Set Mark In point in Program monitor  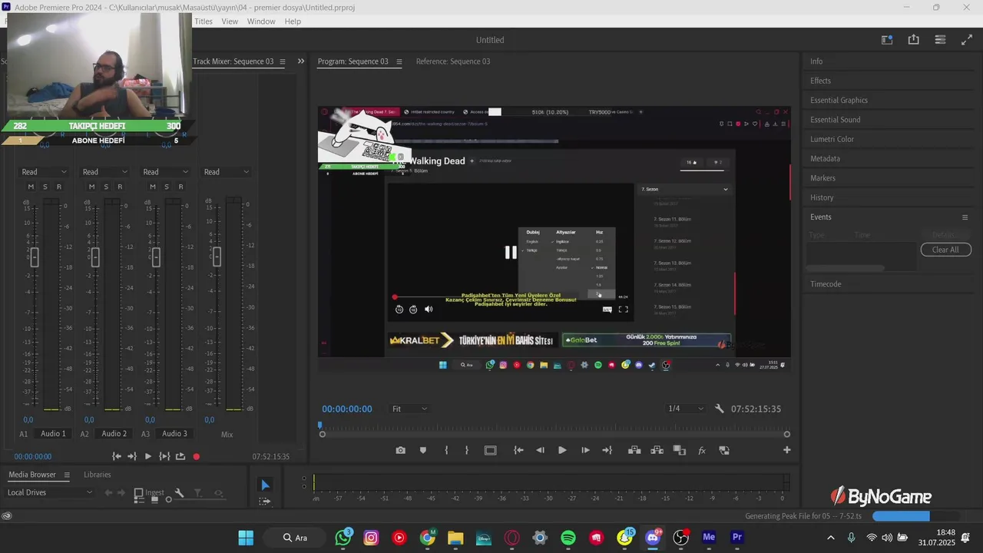coord(446,451)
